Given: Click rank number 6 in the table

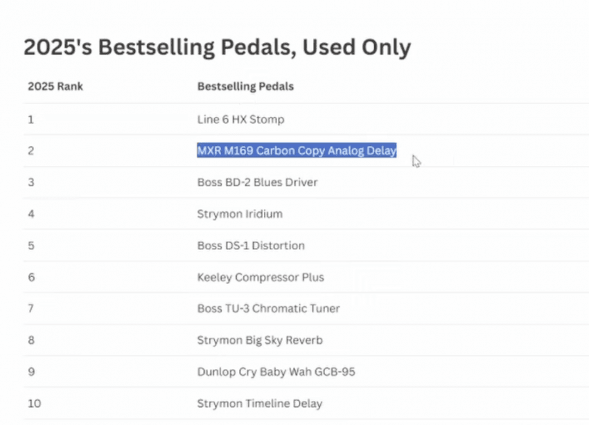Looking at the screenshot, I should [x=30, y=278].
